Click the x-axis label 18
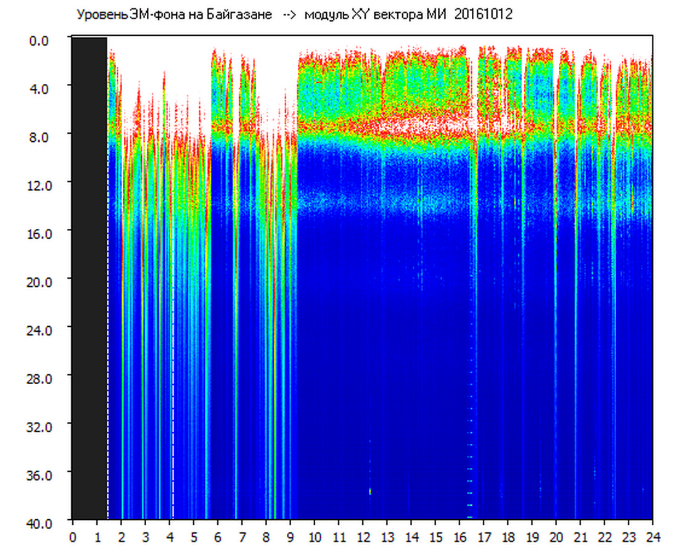 click(508, 536)
